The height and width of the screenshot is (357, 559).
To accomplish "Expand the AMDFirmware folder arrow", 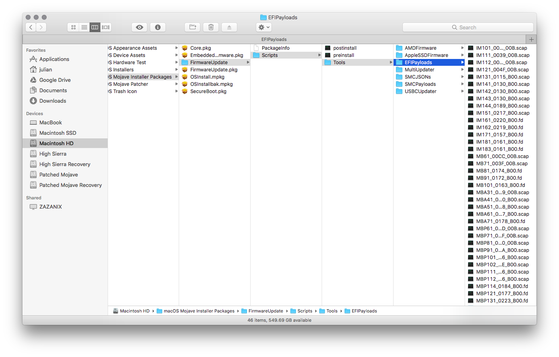I will [x=462, y=48].
